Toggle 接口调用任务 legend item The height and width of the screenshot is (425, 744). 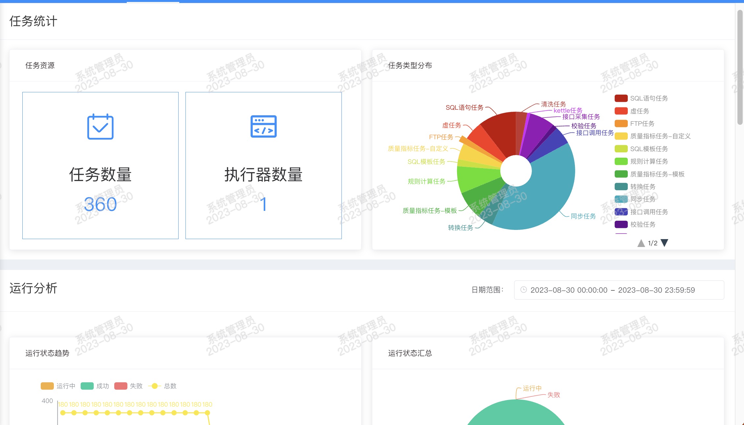pyautogui.click(x=641, y=212)
